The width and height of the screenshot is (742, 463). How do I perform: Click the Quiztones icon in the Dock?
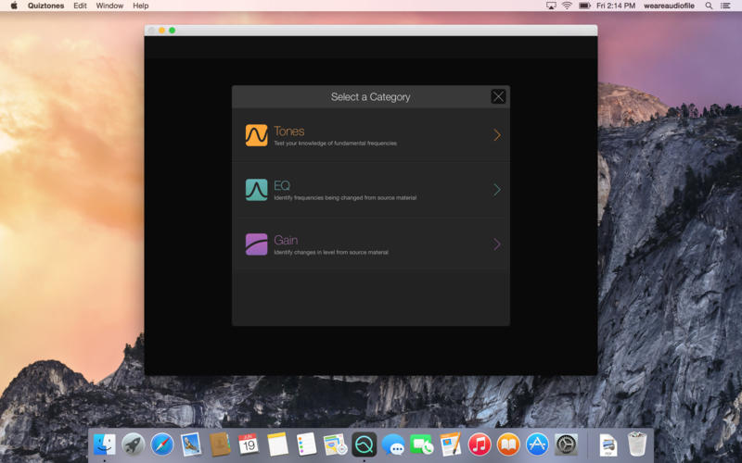[x=364, y=444]
